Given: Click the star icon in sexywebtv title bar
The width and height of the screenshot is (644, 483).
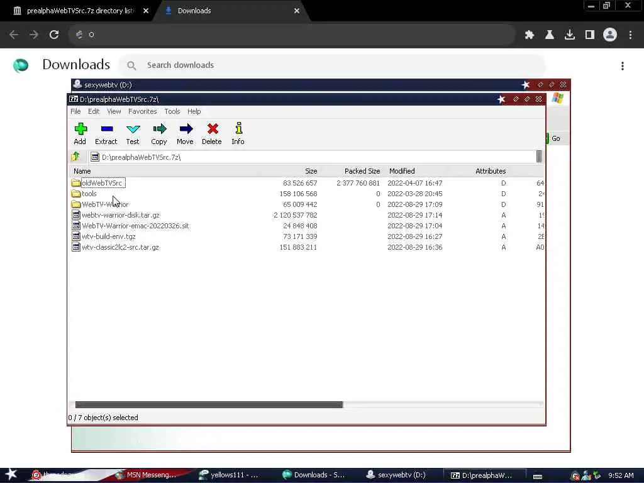Looking at the screenshot, I should [525, 85].
